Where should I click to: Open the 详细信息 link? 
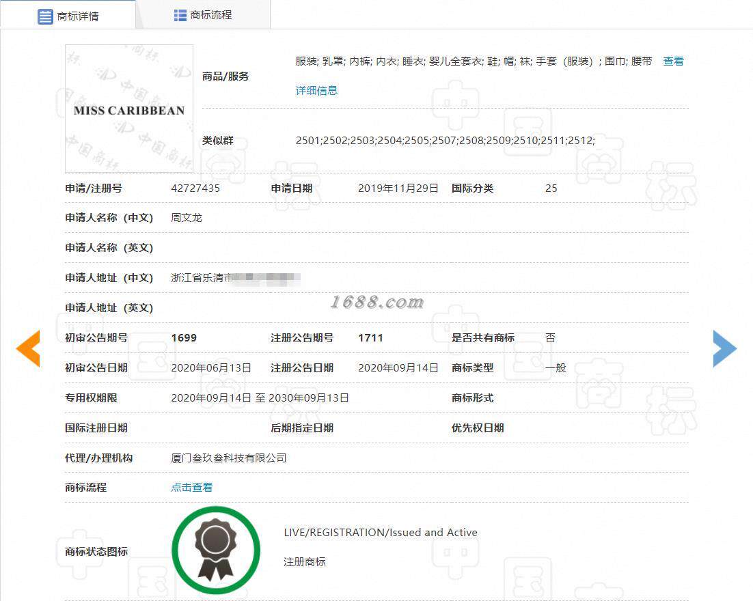(x=316, y=90)
